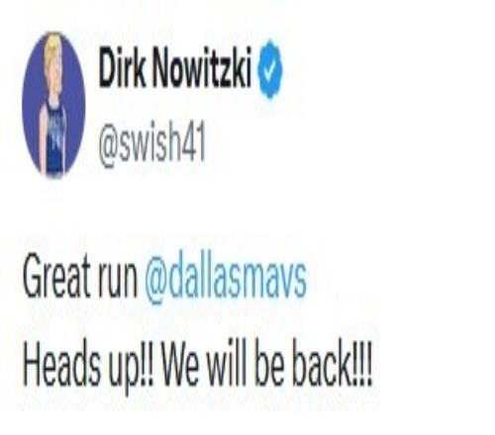Click the white check inside the badge

click(x=270, y=69)
